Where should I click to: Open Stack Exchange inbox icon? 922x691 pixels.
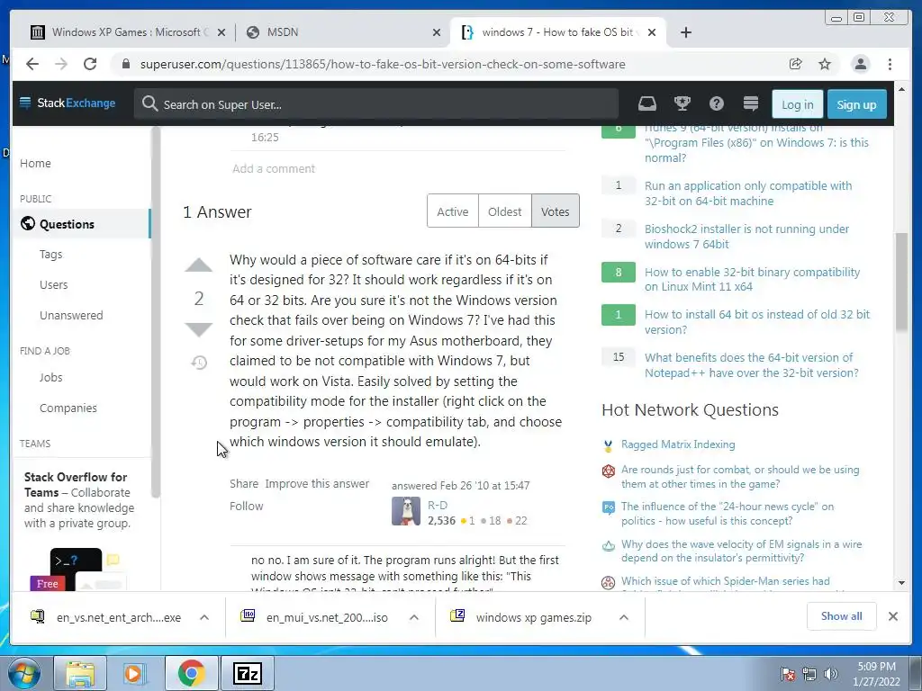coord(646,104)
